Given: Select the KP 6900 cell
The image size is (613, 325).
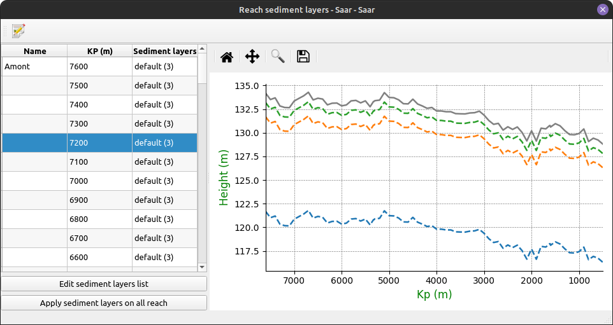Looking at the screenshot, I should [x=99, y=200].
